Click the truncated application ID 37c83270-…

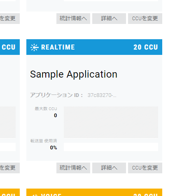point(102,95)
